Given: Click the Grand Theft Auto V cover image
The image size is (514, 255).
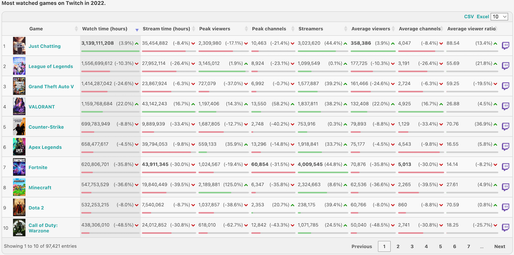Looking at the screenshot, I should pos(19,86).
